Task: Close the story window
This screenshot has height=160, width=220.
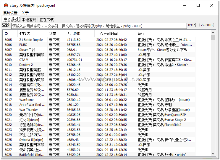Action: (x=212, y=6)
